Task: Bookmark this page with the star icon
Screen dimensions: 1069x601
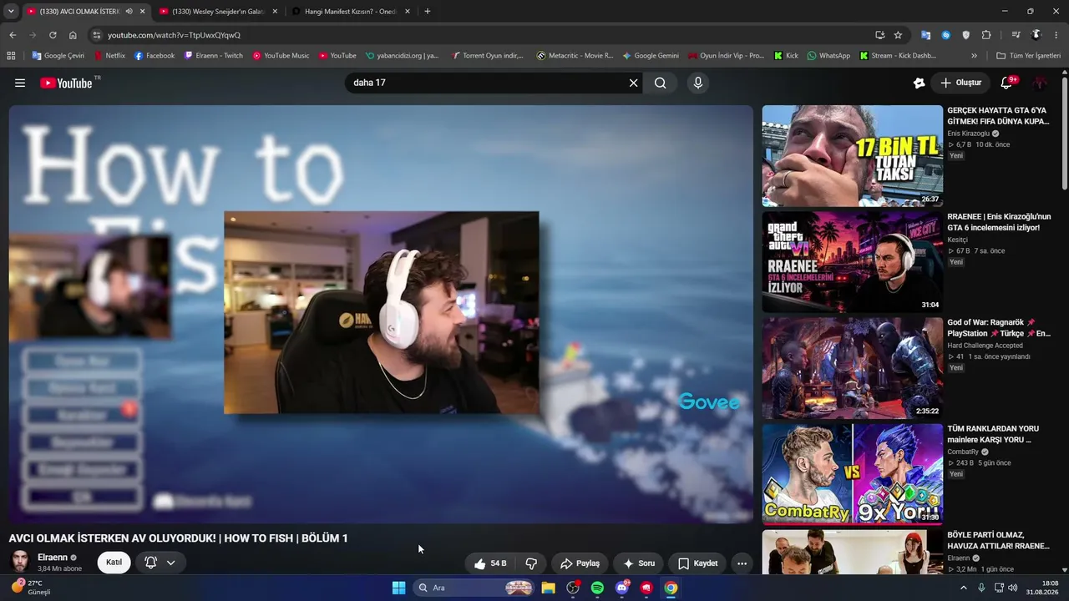Action: [x=898, y=35]
